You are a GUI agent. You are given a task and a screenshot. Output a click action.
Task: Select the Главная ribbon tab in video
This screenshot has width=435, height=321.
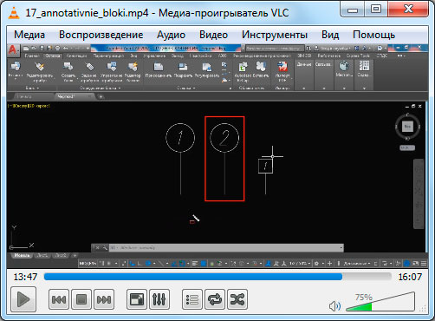pos(32,56)
